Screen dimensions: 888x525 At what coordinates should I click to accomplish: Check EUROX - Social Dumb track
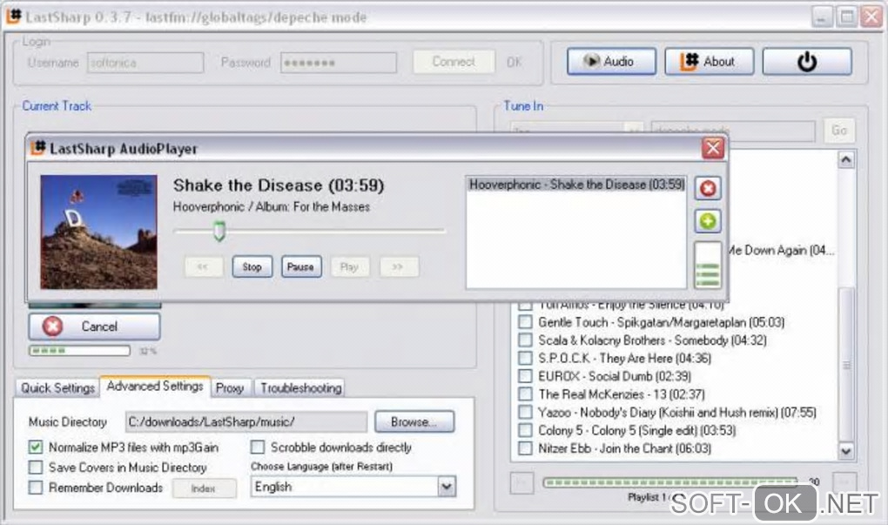pos(526,376)
